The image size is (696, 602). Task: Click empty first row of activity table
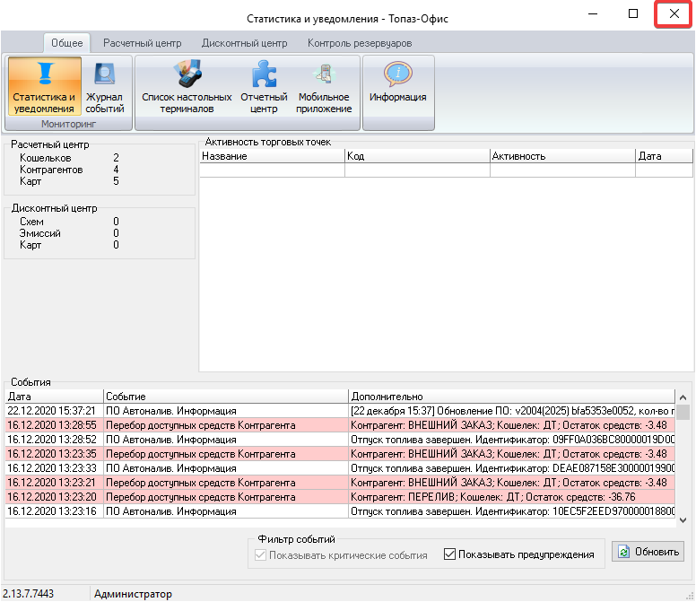pyautogui.click(x=446, y=170)
